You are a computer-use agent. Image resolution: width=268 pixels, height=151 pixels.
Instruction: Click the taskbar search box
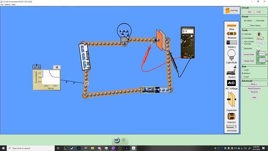click(x=31, y=148)
